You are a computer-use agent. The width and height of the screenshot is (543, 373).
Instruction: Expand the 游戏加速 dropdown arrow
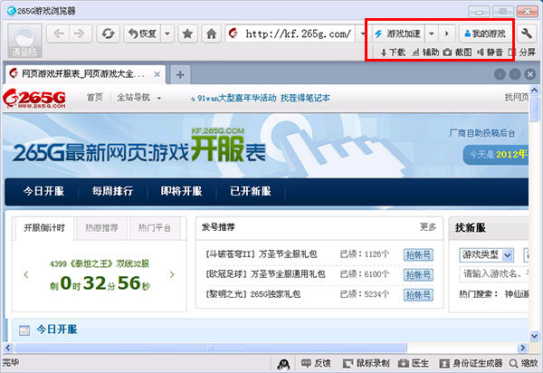coord(432,33)
